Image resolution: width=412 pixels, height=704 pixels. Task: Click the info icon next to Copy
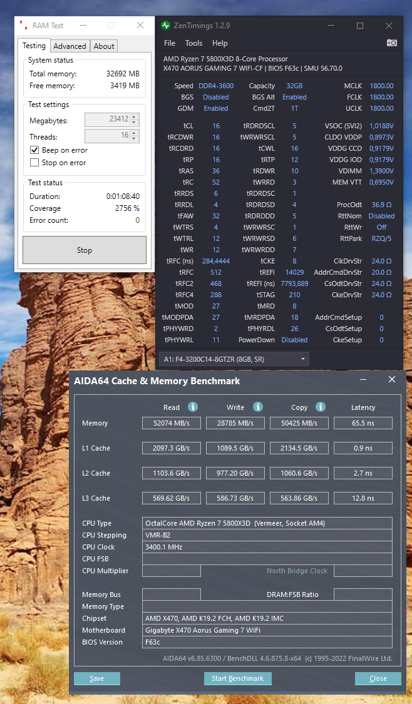pyautogui.click(x=321, y=407)
